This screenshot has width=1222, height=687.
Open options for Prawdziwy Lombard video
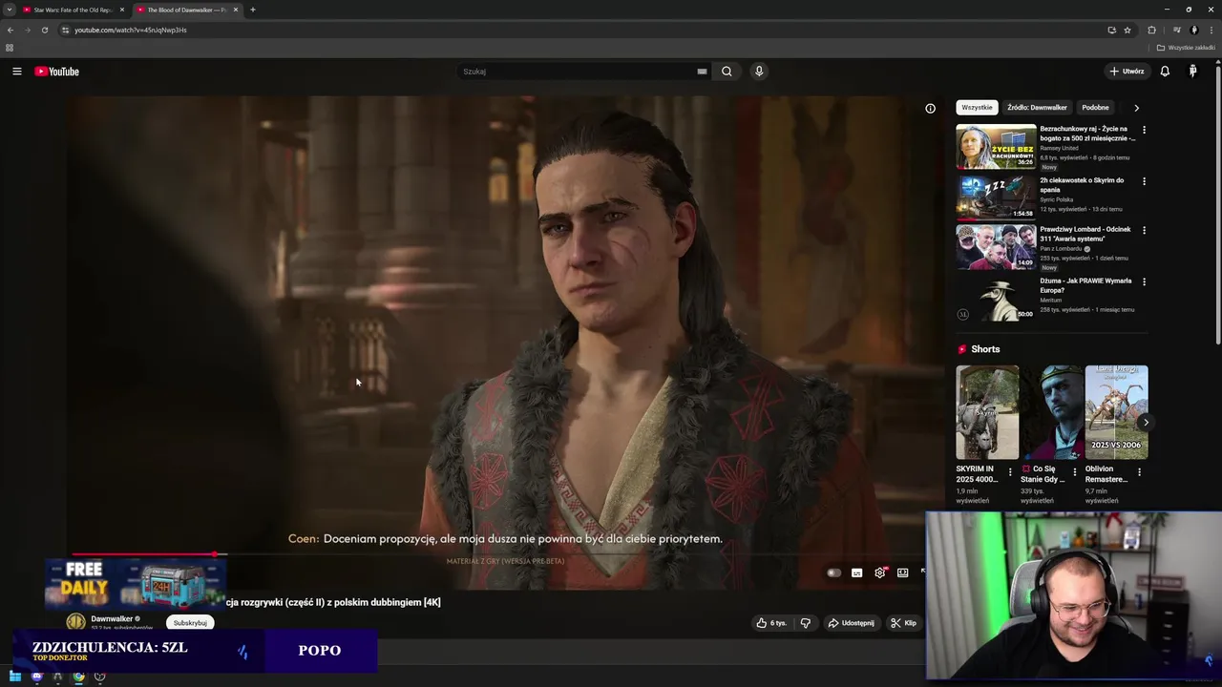(x=1144, y=231)
